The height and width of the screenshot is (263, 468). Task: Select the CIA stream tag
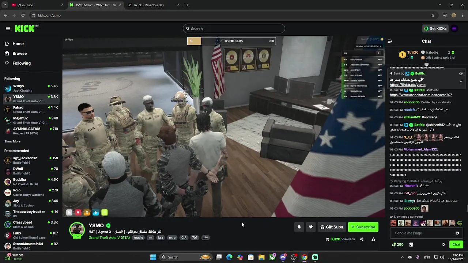(184, 237)
